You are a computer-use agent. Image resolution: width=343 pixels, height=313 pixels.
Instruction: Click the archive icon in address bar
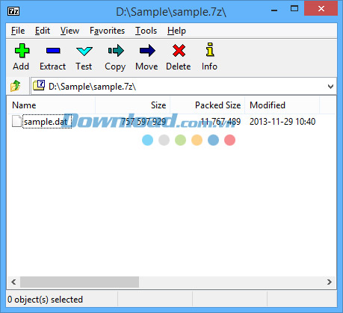39,85
